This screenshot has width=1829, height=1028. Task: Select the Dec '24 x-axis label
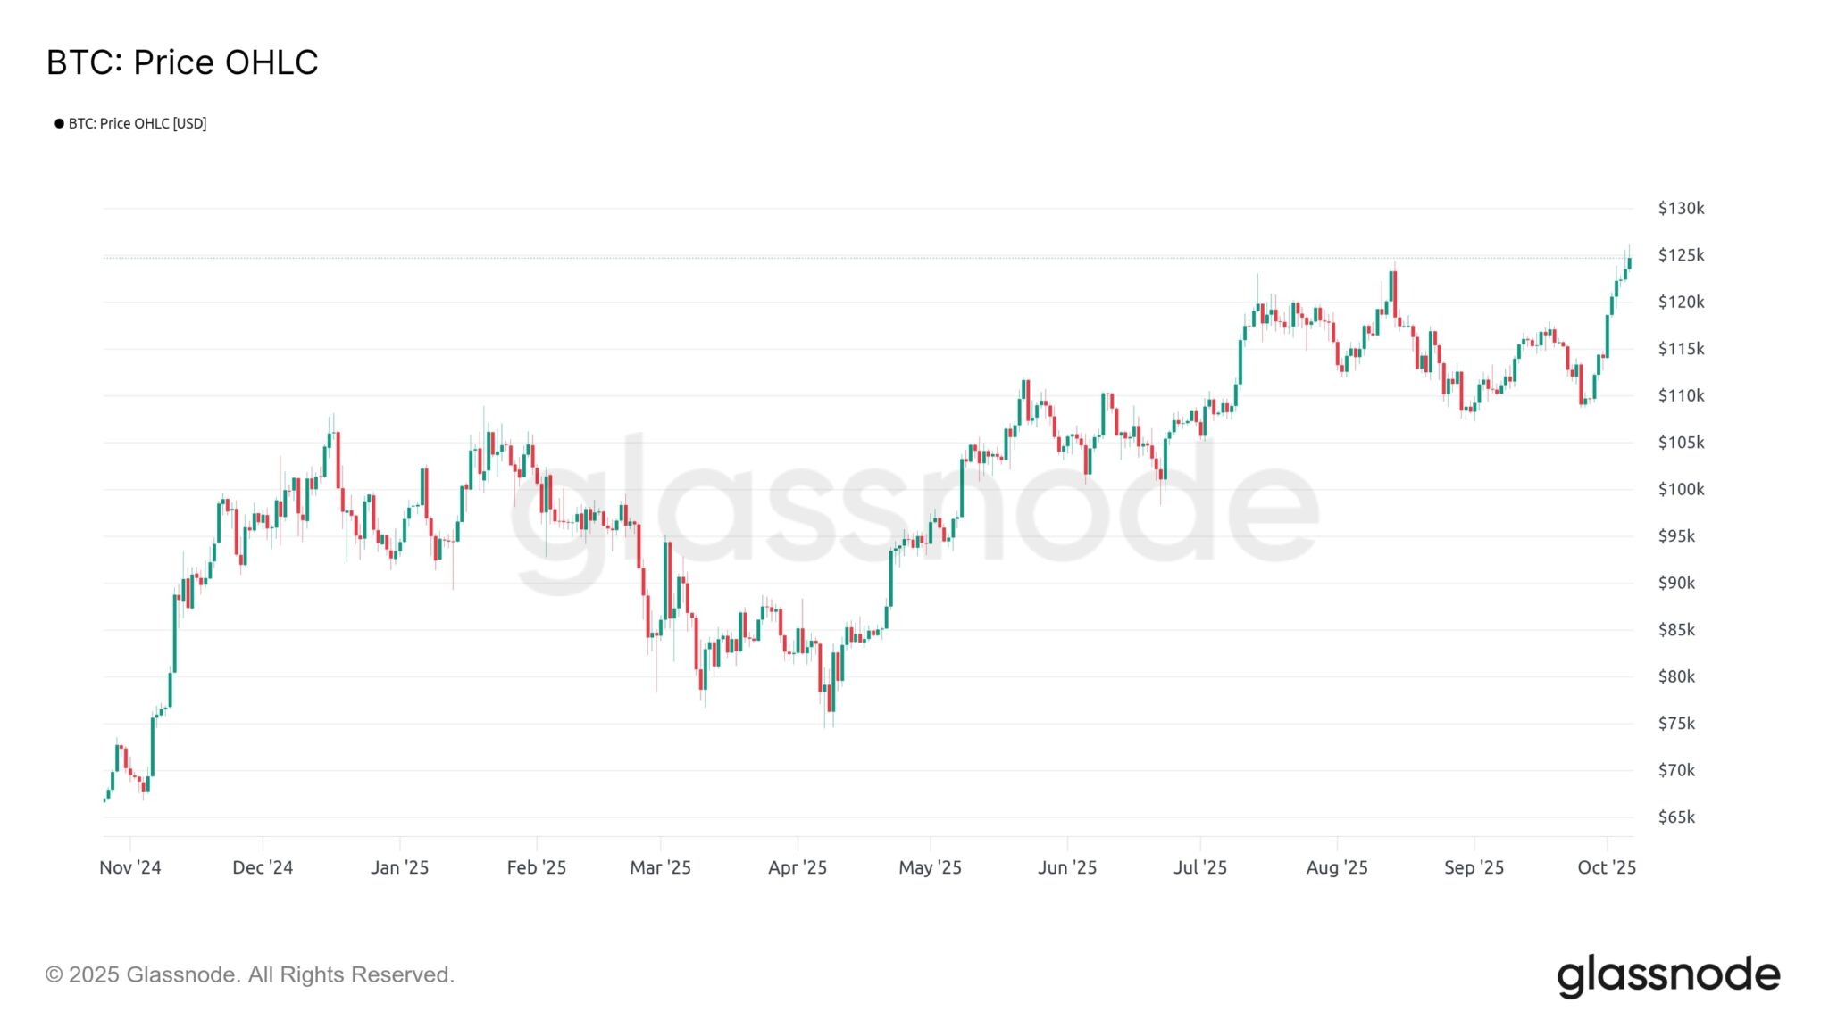263,867
